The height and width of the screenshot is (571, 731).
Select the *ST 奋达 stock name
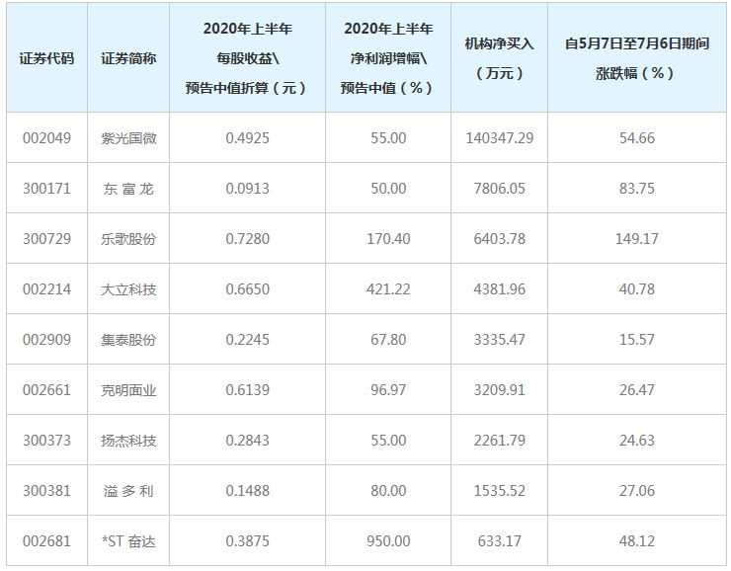point(128,541)
